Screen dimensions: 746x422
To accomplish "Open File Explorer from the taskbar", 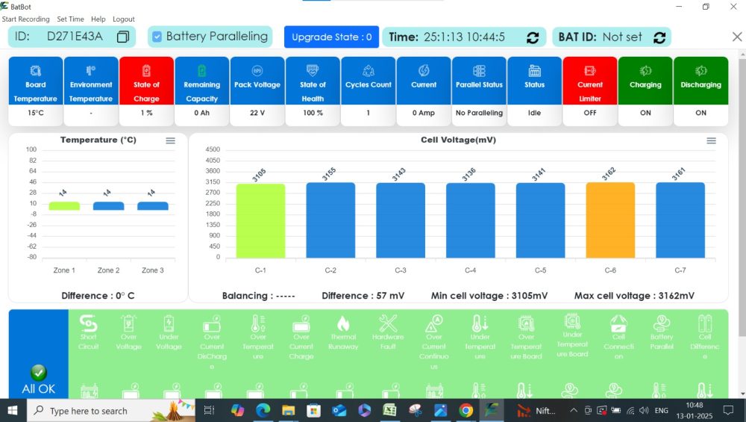I will pyautogui.click(x=288, y=410).
